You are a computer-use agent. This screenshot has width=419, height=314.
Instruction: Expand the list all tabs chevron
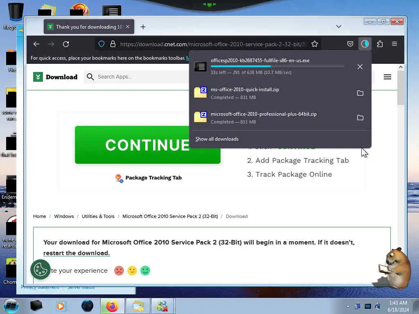click(x=338, y=27)
